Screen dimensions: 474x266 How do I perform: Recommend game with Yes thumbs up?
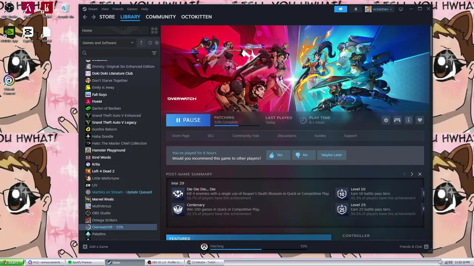click(x=278, y=155)
